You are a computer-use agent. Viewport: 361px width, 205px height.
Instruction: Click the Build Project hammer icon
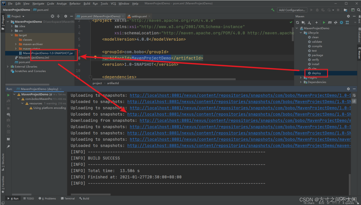point(273,10)
